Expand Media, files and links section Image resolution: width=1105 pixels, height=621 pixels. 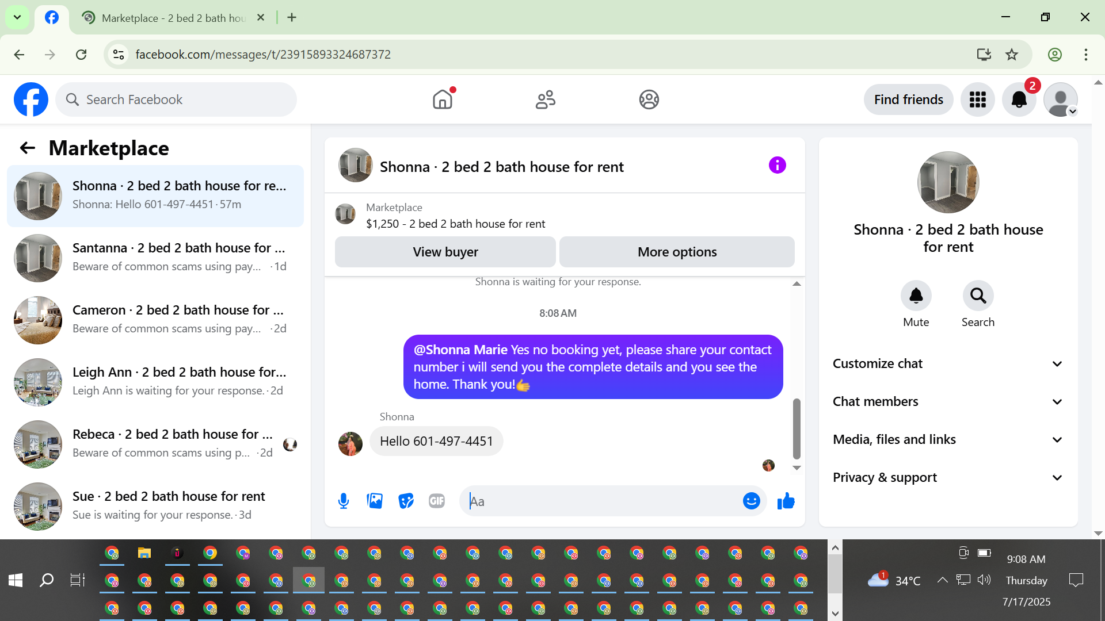point(948,440)
